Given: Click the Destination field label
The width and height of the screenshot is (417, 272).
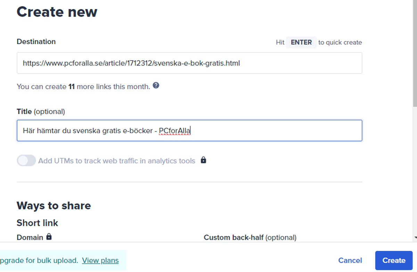Looking at the screenshot, I should coord(36,42).
